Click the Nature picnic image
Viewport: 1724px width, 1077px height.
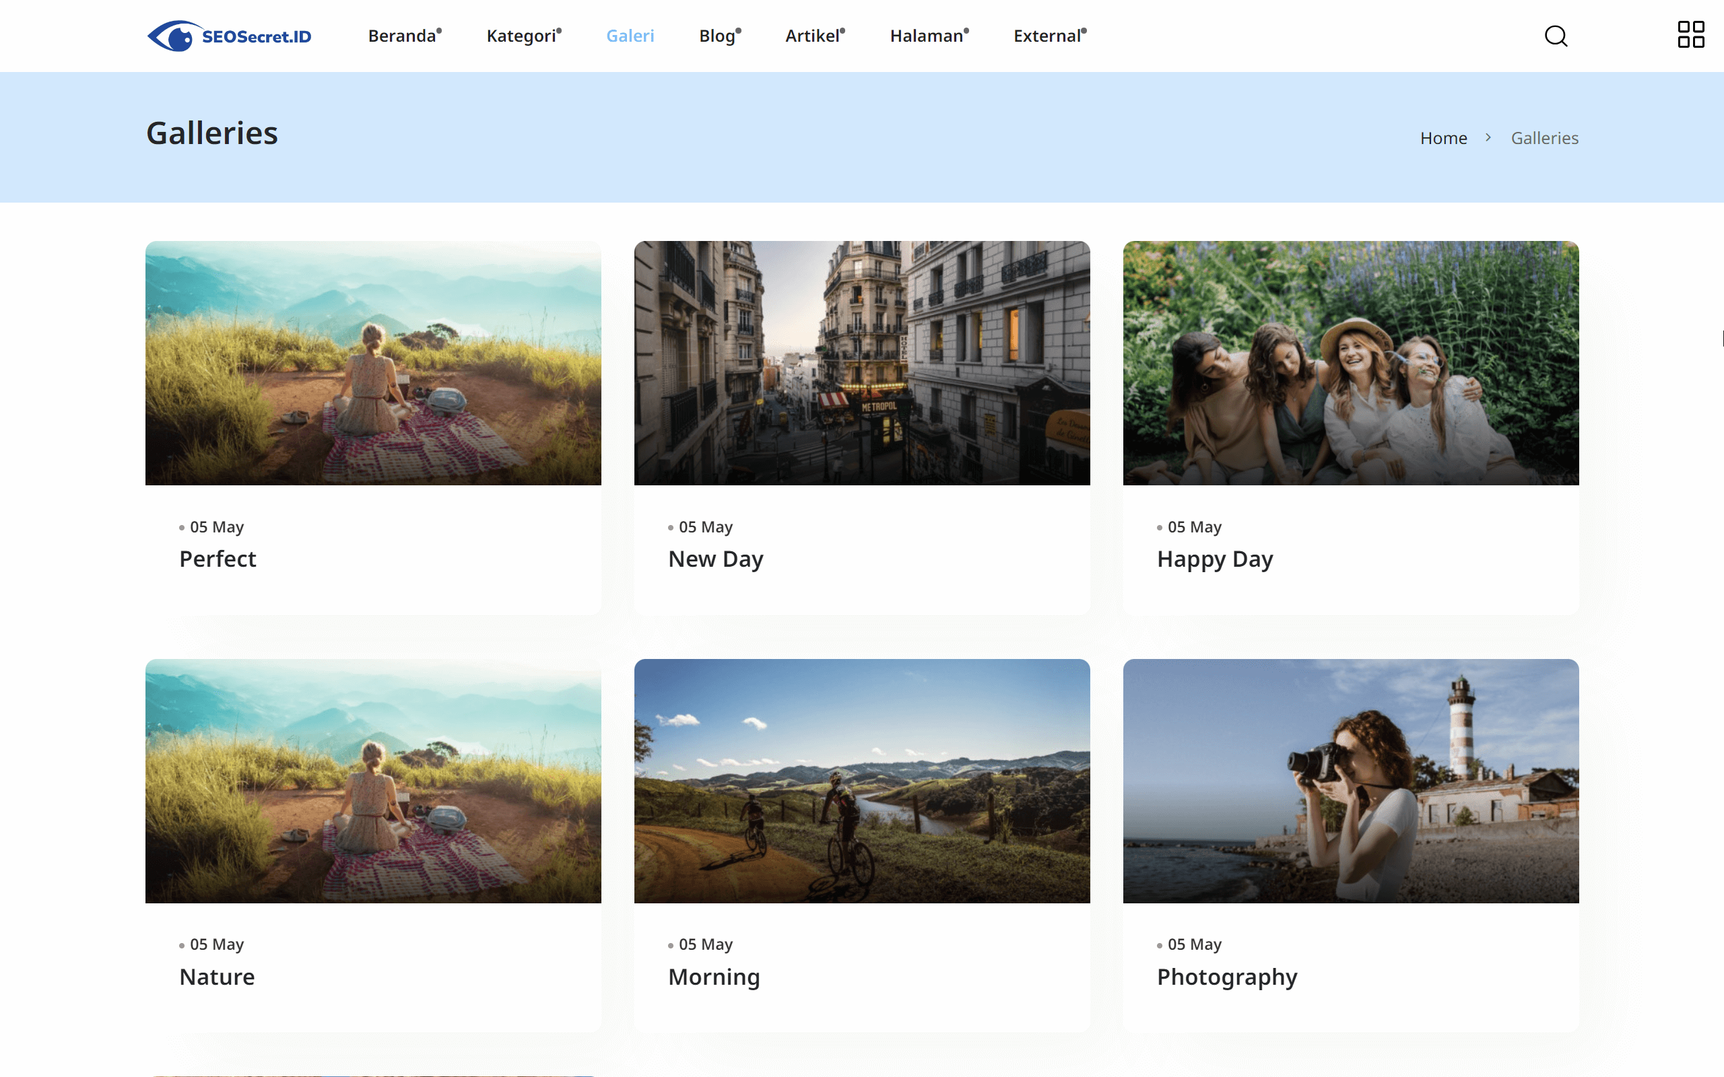372,781
